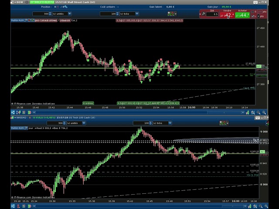Click the share icon in DOW chart toolbar

[x=13, y=112]
